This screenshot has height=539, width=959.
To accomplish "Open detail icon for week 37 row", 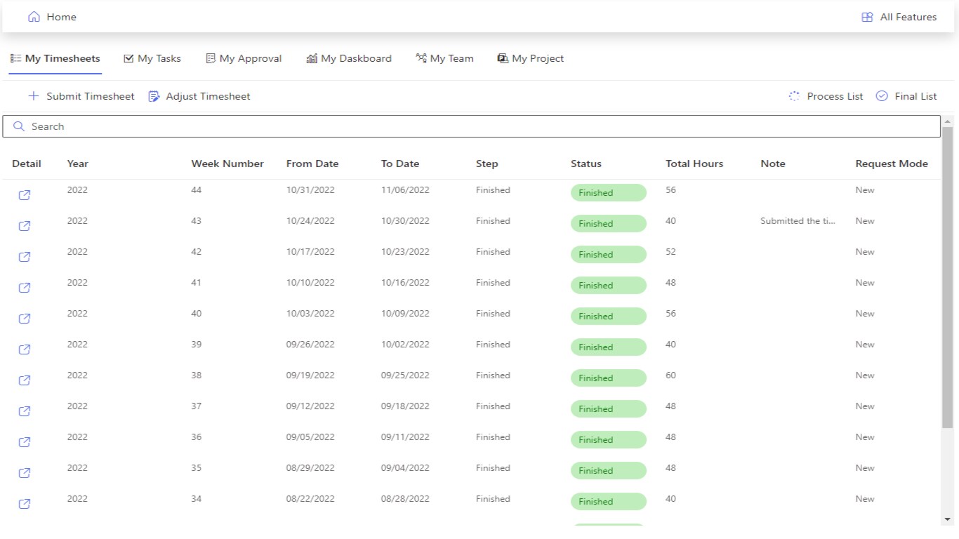I will point(24,411).
